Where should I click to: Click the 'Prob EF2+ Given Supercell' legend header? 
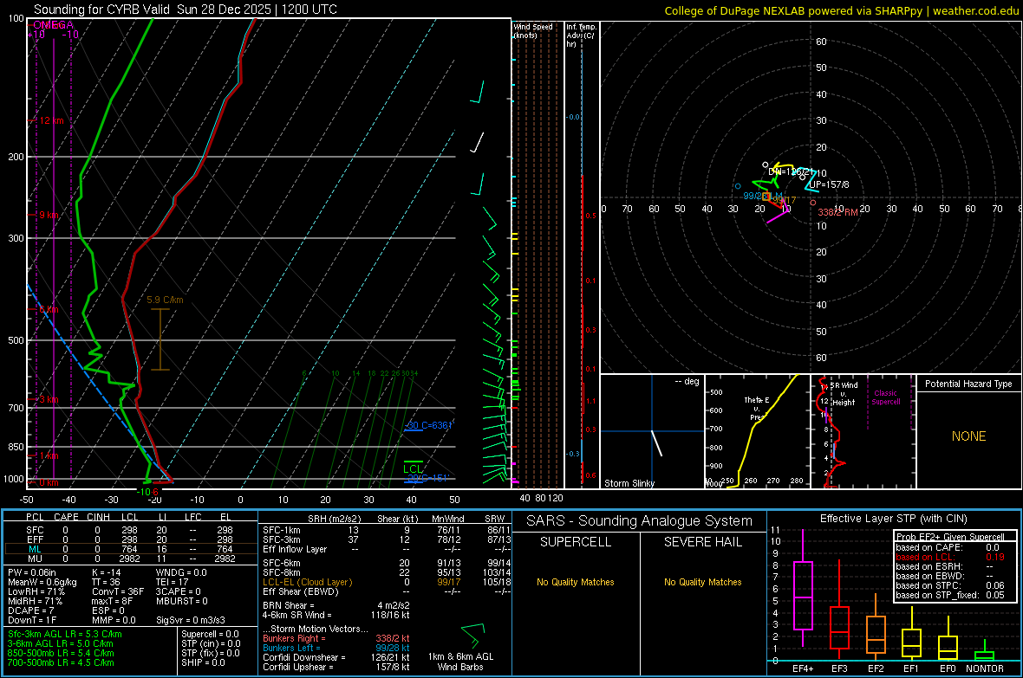coord(950,537)
